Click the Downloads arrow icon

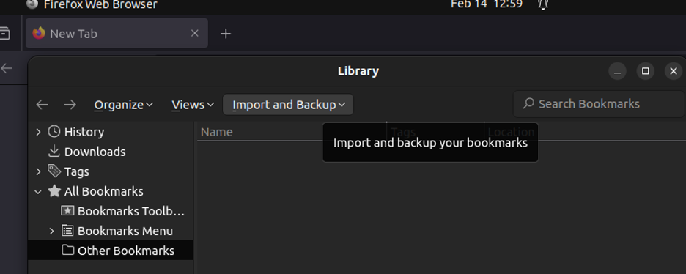pos(54,151)
